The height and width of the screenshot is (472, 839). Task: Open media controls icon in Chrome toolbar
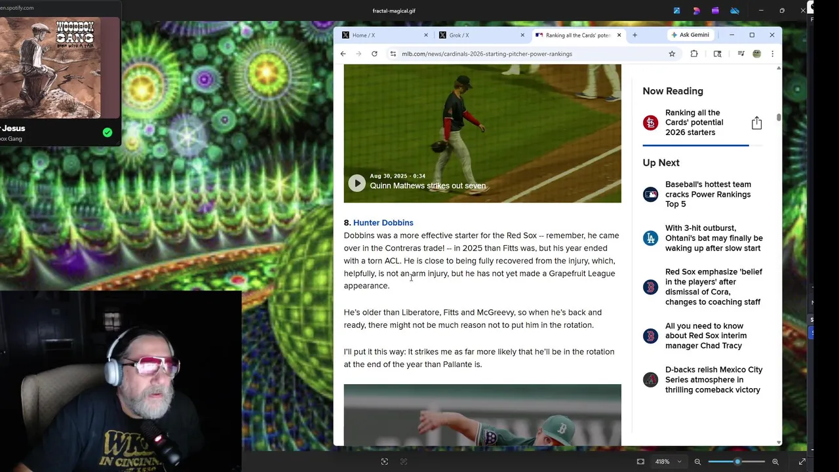point(741,54)
